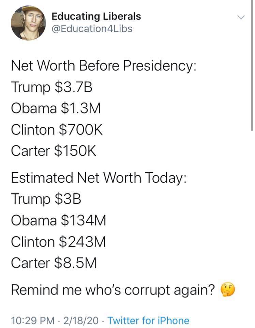Open the Educating Liberals profile picture
Screen dimensions: 255x328
(28, 23)
